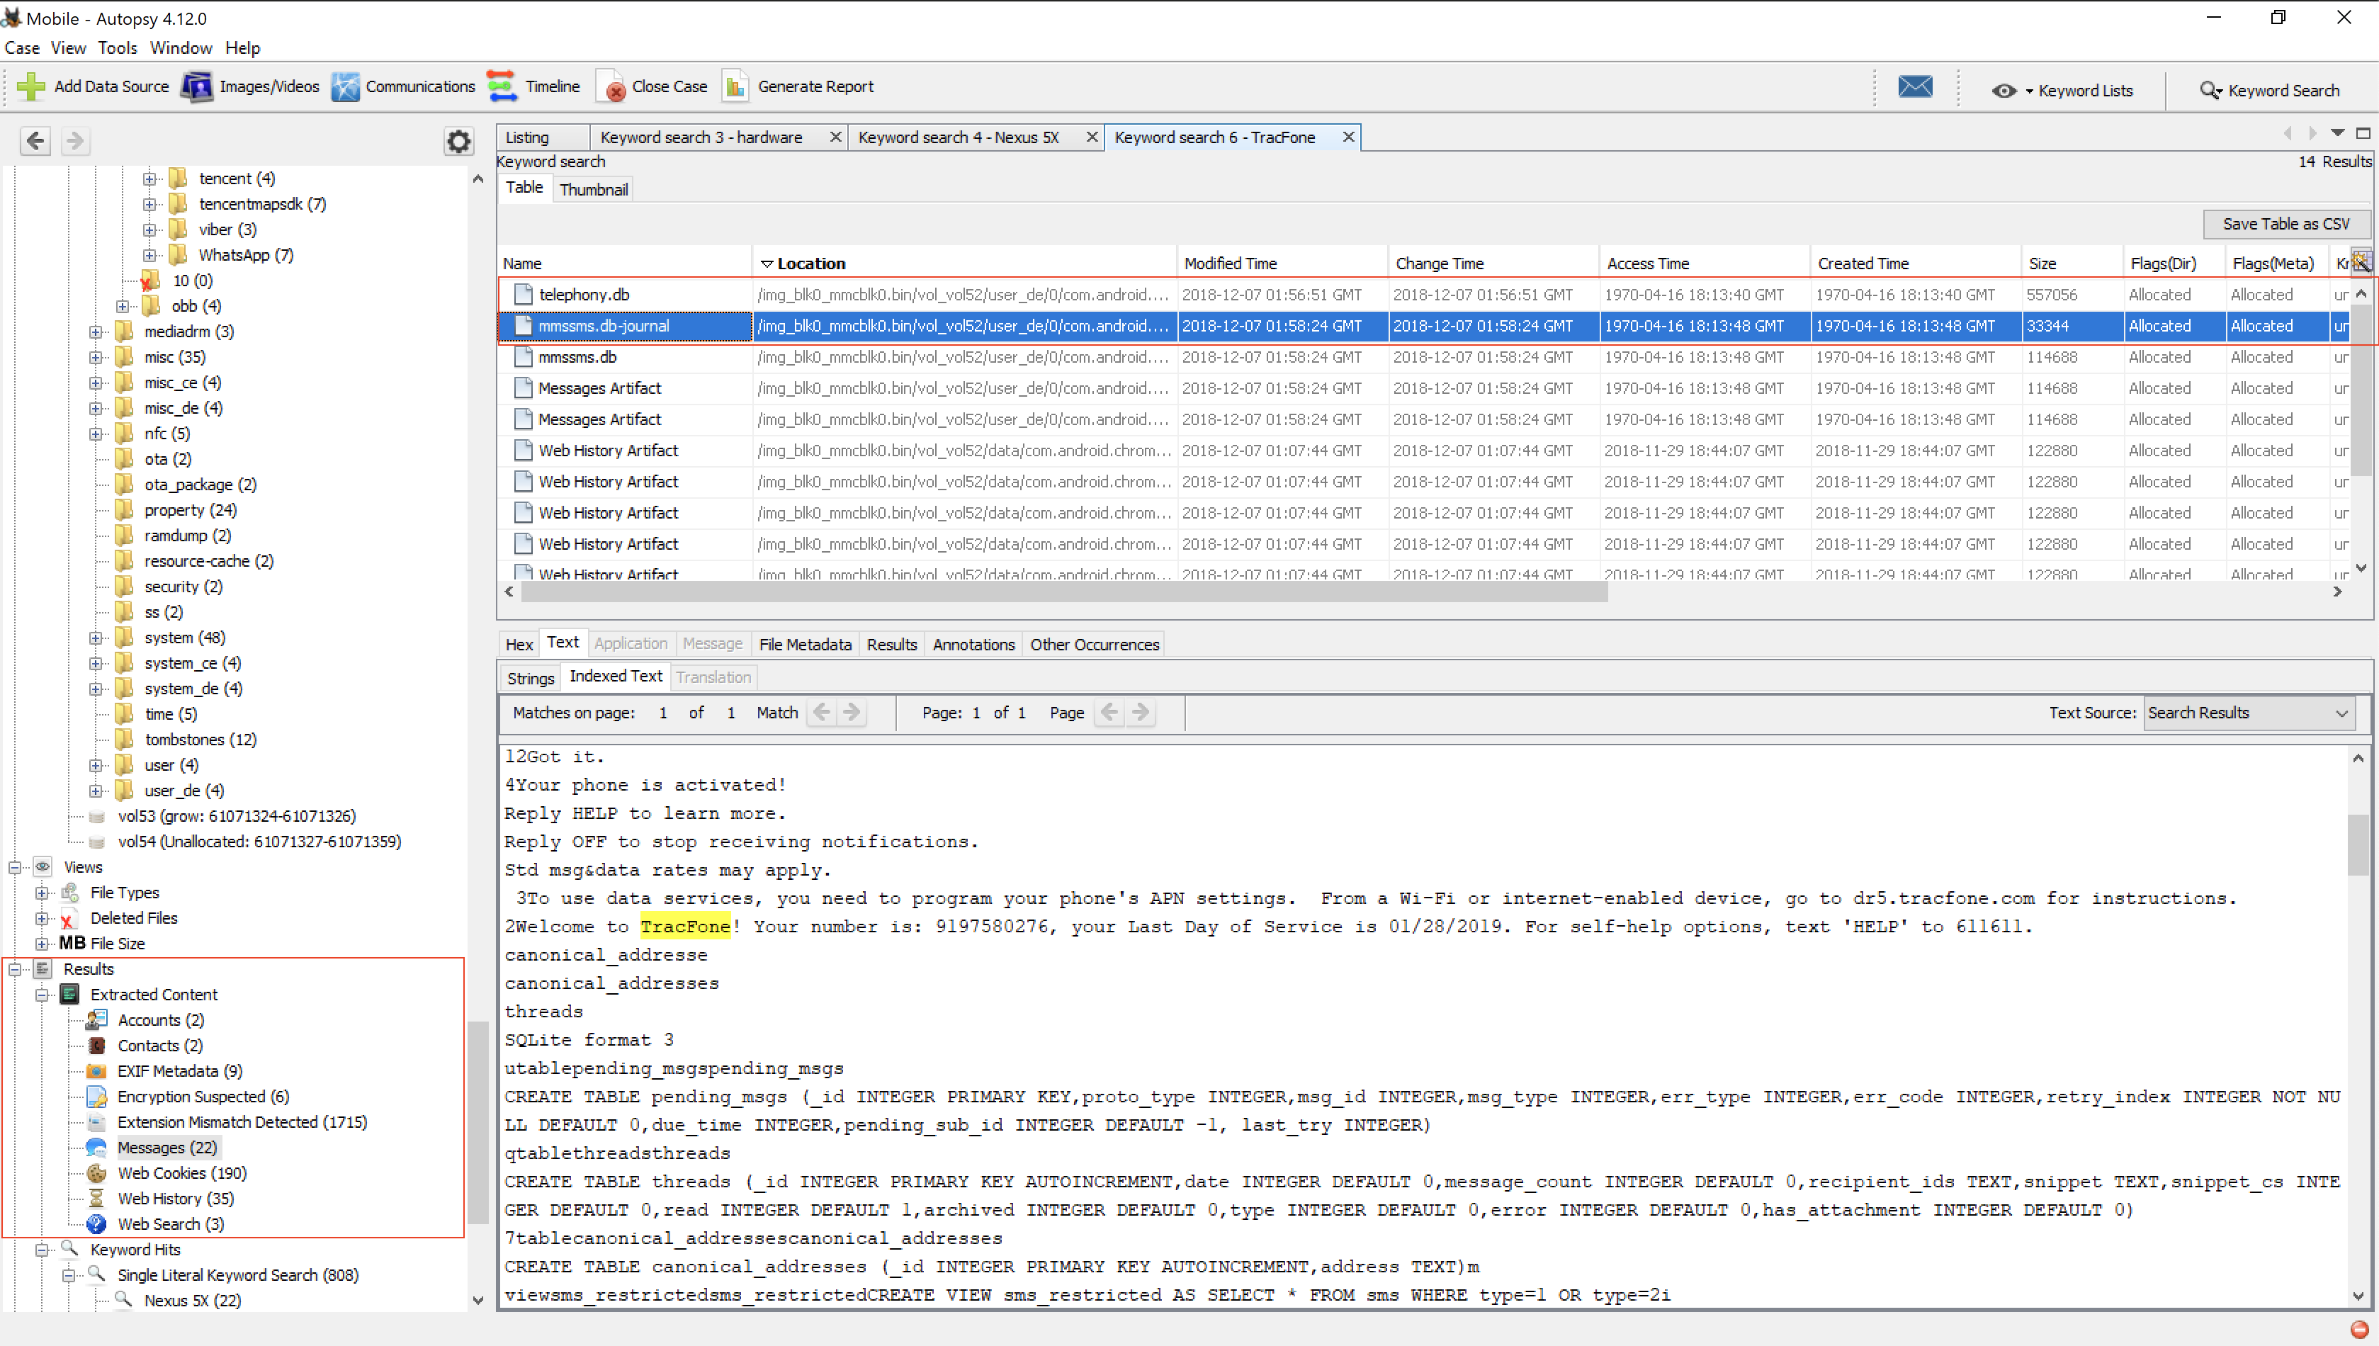The height and width of the screenshot is (1346, 2379).
Task: Switch to the Hex content tab
Action: point(519,645)
